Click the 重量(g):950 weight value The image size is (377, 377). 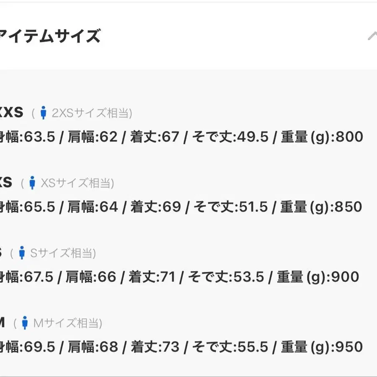coord(321,346)
